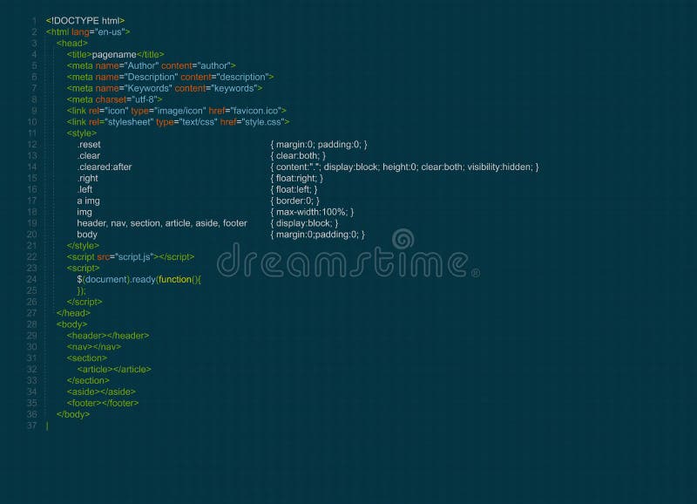Click the "{ display:block; }" declaration

[x=304, y=223]
